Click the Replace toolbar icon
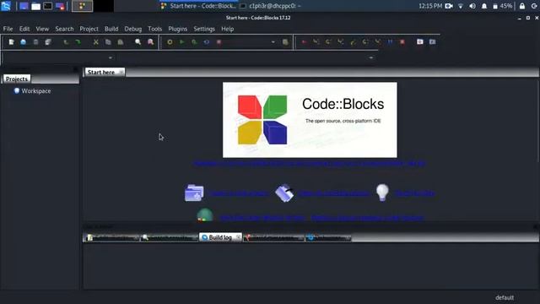The image size is (540, 304). [150, 42]
